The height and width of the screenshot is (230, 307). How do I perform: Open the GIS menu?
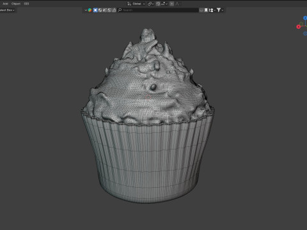tap(26, 4)
